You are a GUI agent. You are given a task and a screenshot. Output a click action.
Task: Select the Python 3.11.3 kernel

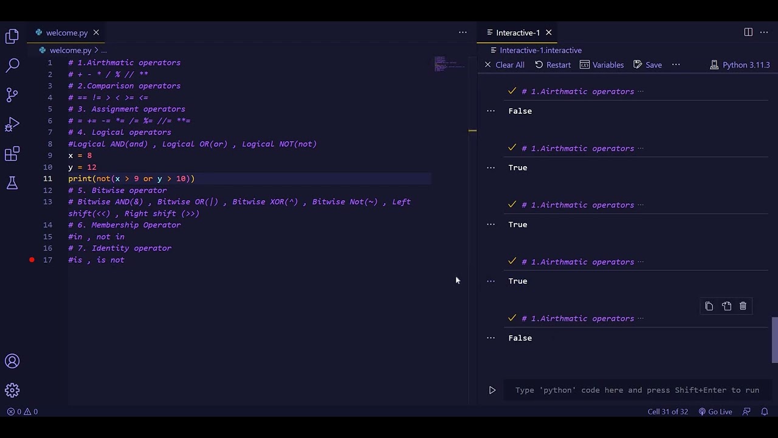740,65
